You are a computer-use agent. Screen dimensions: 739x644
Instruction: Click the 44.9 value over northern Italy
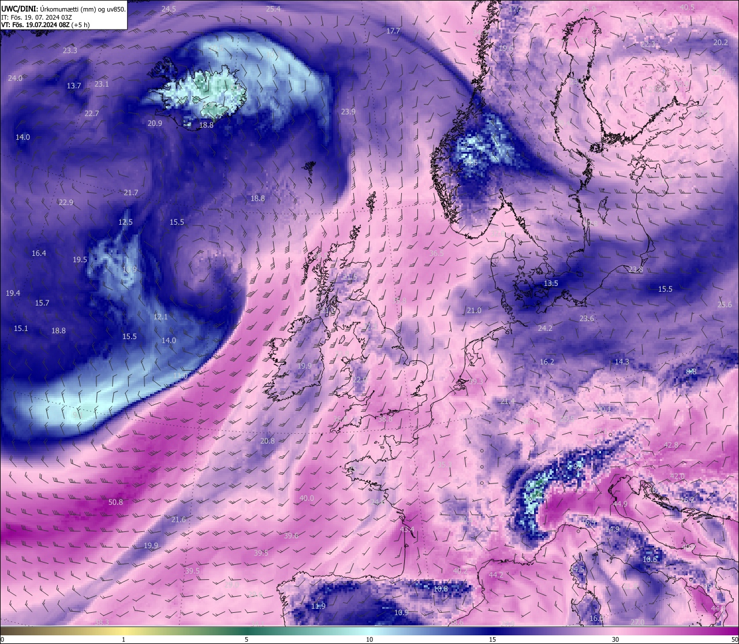(620, 504)
